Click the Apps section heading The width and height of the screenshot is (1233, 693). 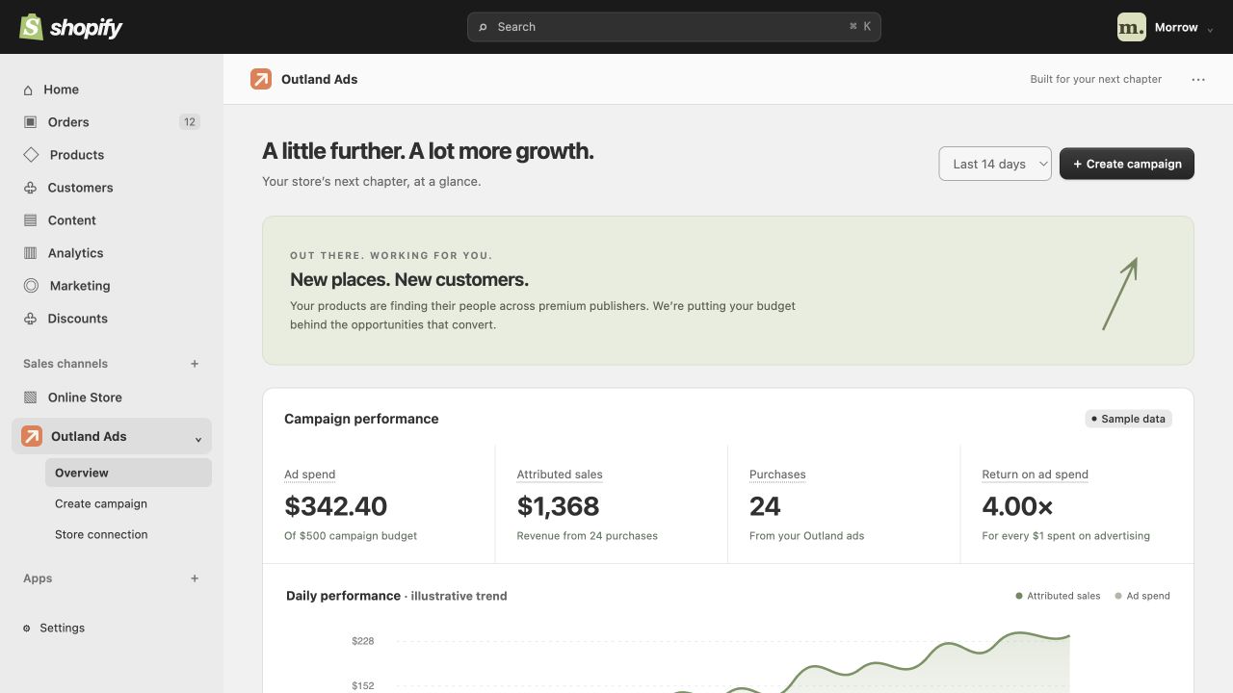pos(38,578)
